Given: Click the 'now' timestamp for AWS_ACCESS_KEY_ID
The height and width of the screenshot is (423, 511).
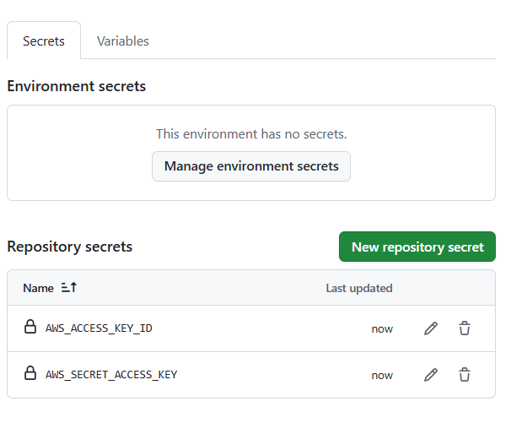Looking at the screenshot, I should (382, 329).
